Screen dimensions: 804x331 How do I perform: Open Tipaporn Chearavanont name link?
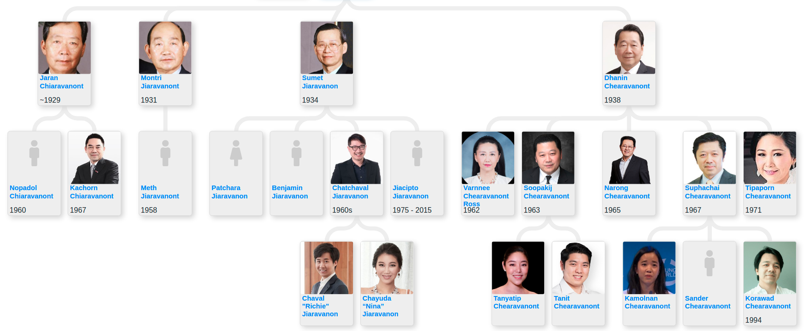pyautogui.click(x=768, y=192)
